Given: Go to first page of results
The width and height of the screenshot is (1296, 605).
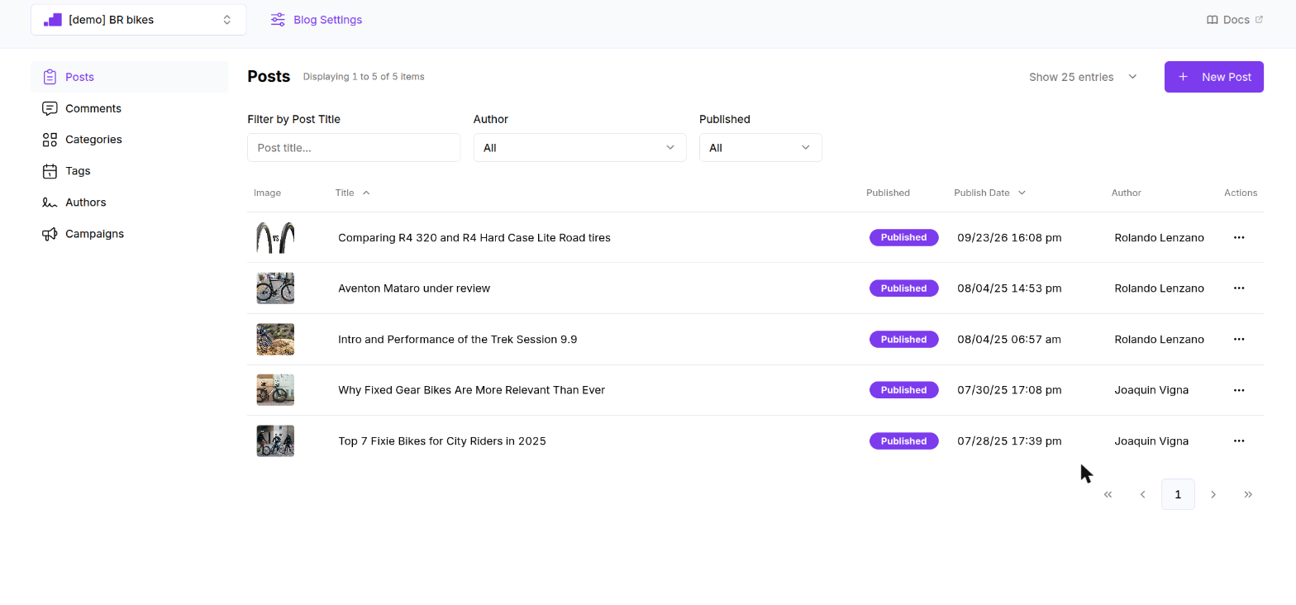Looking at the screenshot, I should click(x=1108, y=494).
